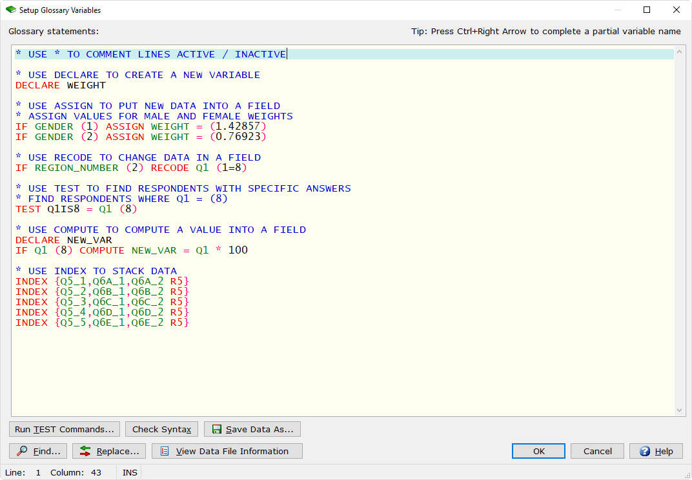Click the 'Glossary statements:' label
The height and width of the screenshot is (480, 692).
pyautogui.click(x=54, y=32)
